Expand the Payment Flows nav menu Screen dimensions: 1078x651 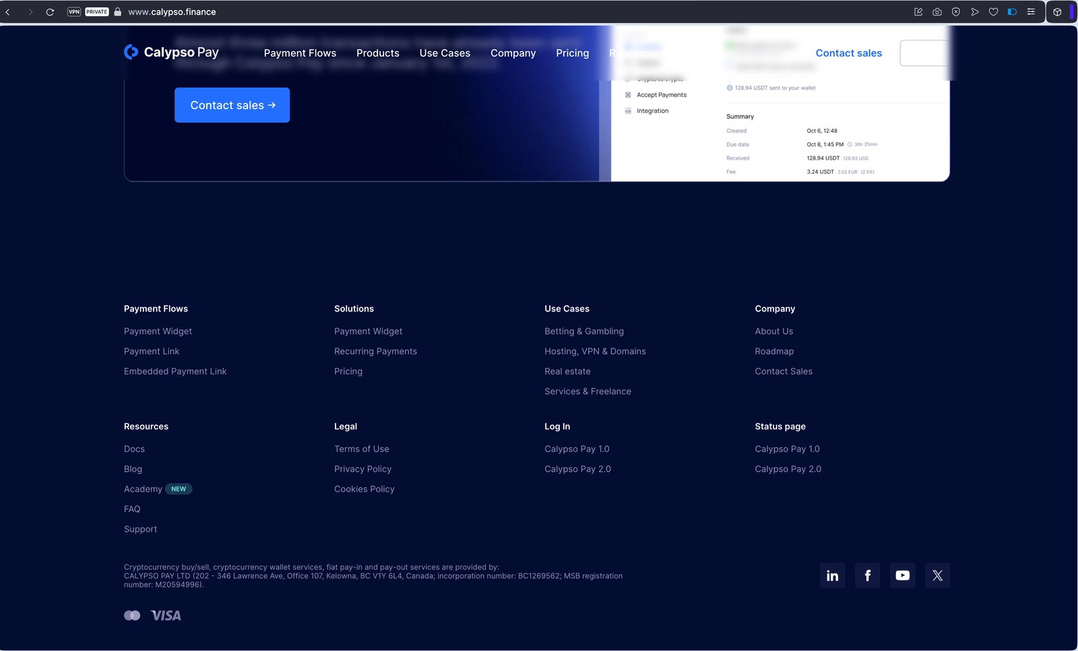coord(300,53)
